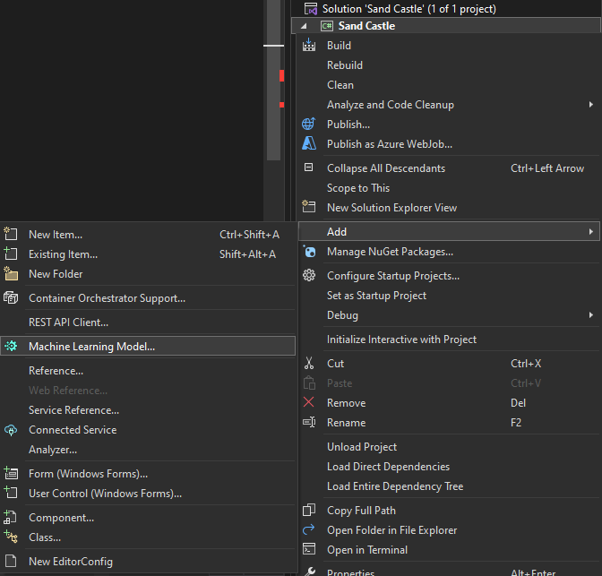Click the Shift+Alt+A shortcut text
The width and height of the screenshot is (602, 576).
tap(247, 254)
